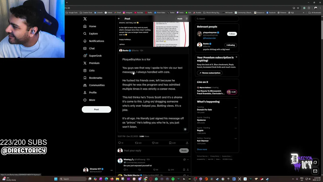Open Gyokeres trending topic
The height and width of the screenshot is (182, 323).
201,120
